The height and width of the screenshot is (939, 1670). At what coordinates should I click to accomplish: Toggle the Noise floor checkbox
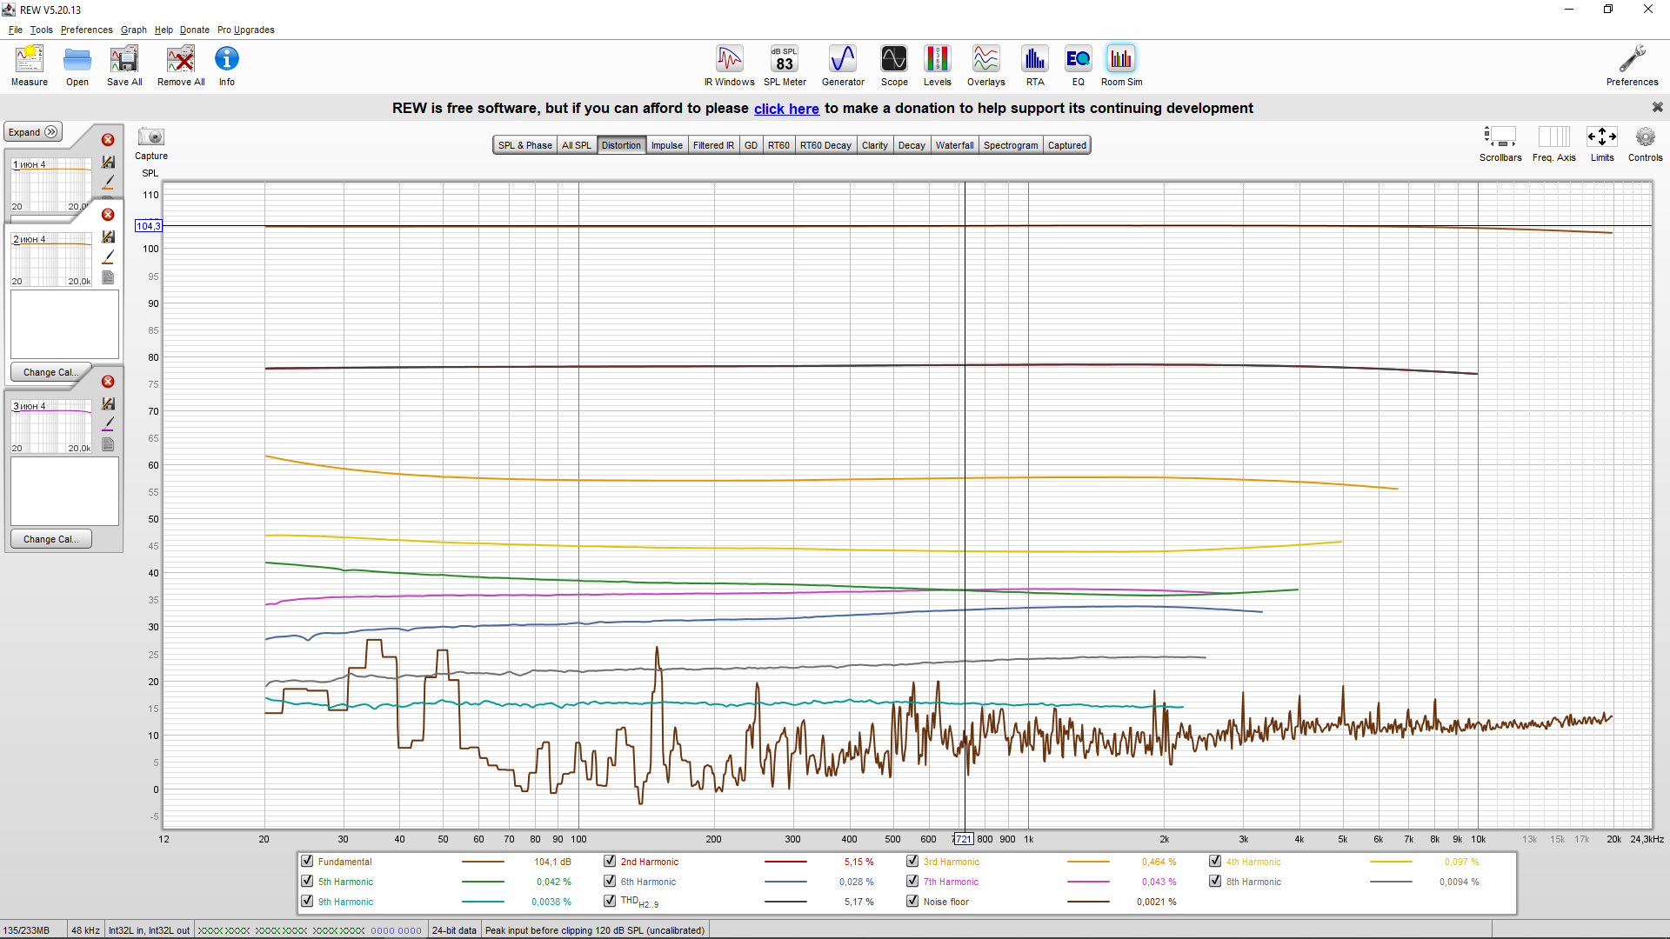(x=912, y=901)
